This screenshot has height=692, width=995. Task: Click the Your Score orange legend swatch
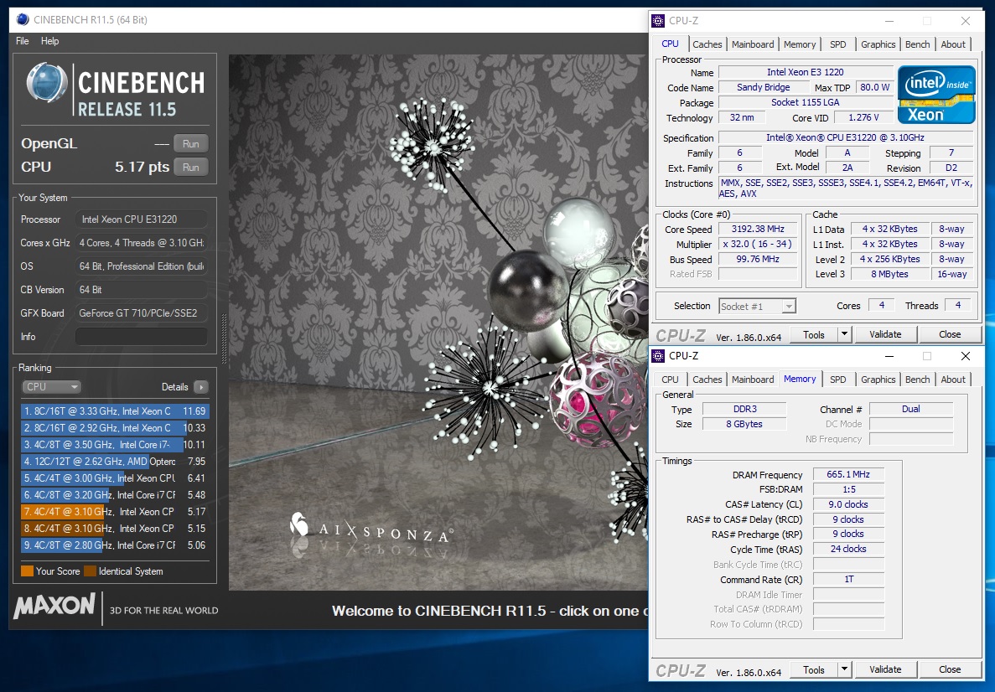tap(28, 571)
